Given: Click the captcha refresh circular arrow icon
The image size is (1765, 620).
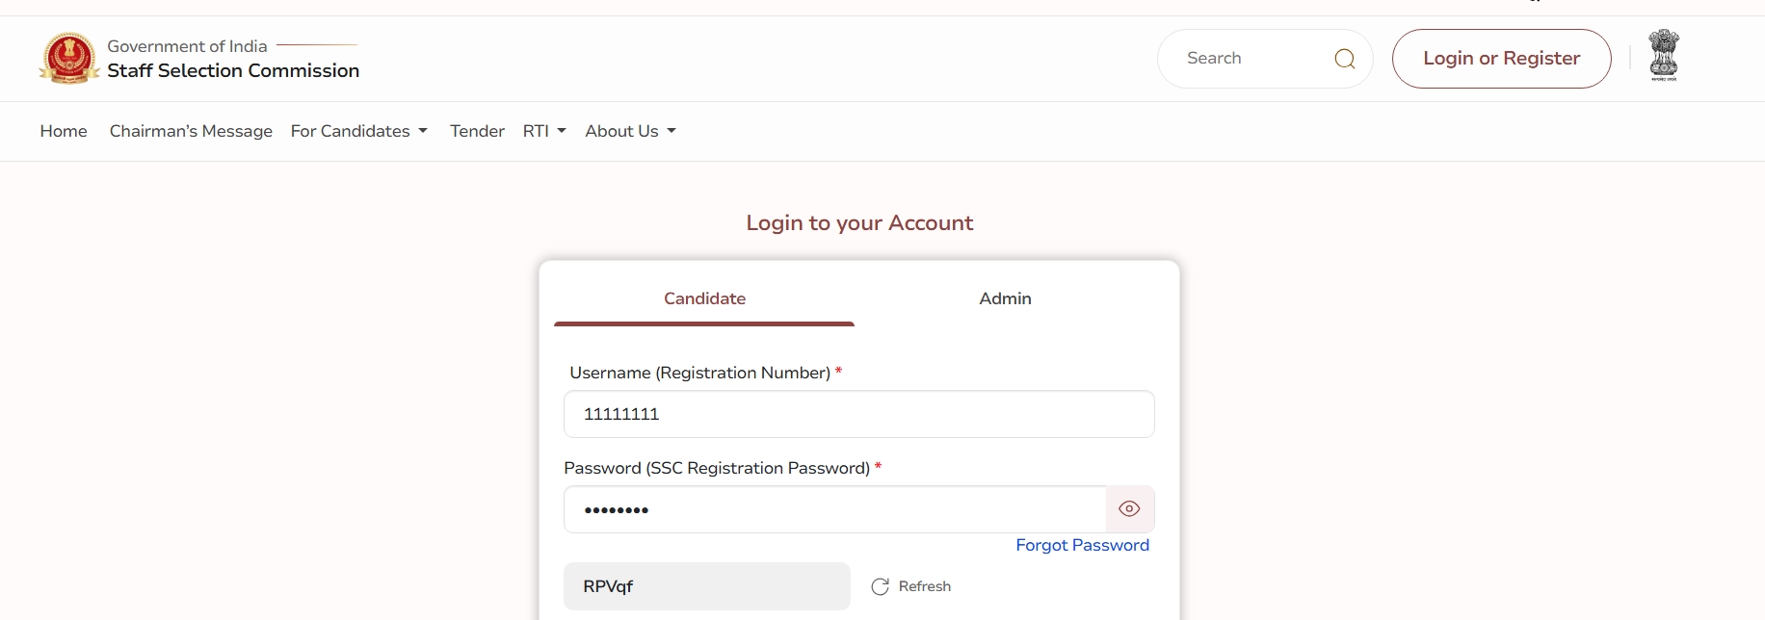Looking at the screenshot, I should click(x=880, y=586).
